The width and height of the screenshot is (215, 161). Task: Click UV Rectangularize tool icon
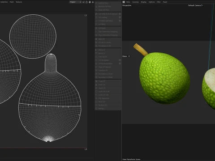[96, 64]
